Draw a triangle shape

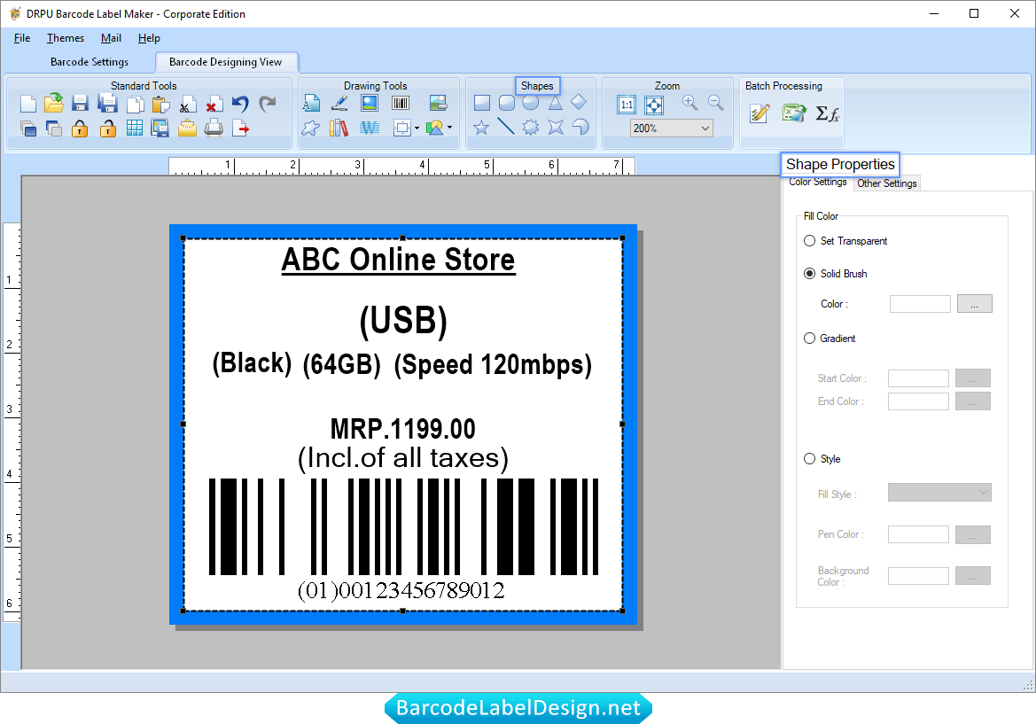555,103
